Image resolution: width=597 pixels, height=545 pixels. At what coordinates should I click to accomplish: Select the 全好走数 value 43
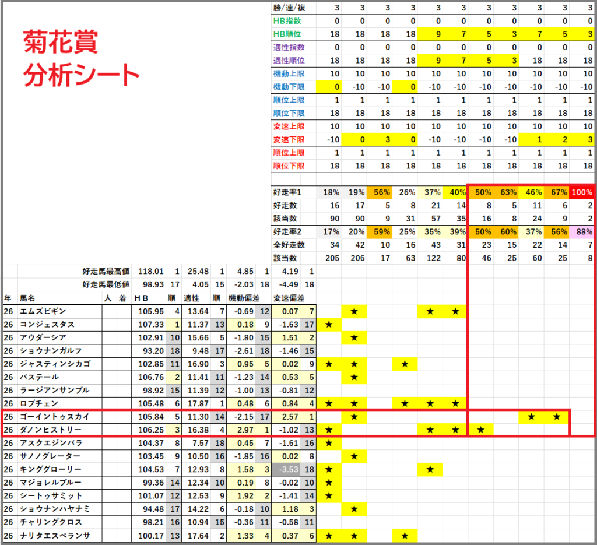436,245
